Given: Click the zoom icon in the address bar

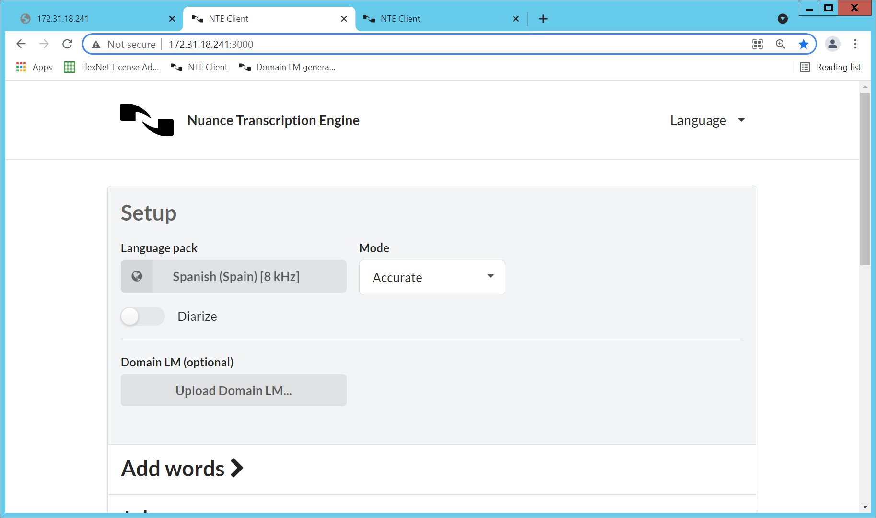Looking at the screenshot, I should coord(781,44).
